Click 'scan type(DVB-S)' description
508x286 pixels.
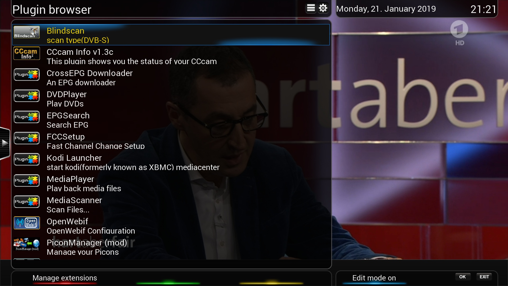pyautogui.click(x=78, y=40)
